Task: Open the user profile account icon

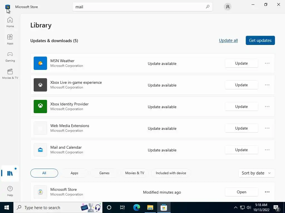Action: 228,7
